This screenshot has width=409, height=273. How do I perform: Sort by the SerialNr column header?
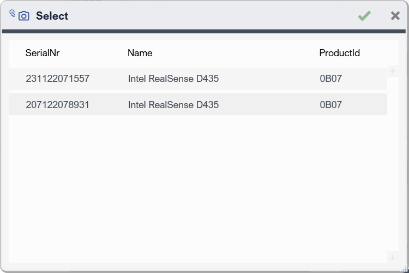43,53
